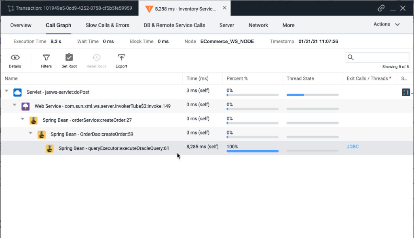Click the Export upload icon
The image size is (414, 238).
click(121, 58)
